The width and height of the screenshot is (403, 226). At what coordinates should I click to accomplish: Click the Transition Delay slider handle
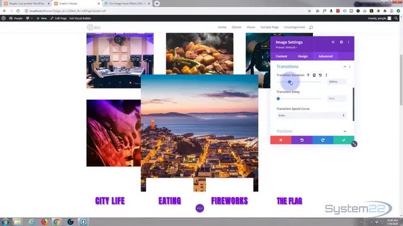[x=278, y=99]
